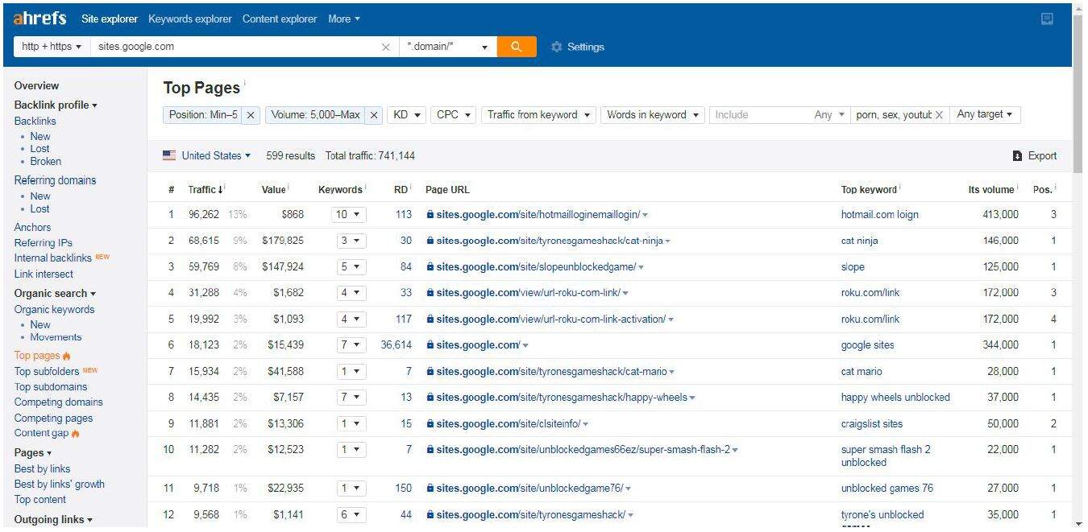Viewport: 1088px width, 532px height.
Task: Sort table by Traffic column header
Action: click(201, 190)
